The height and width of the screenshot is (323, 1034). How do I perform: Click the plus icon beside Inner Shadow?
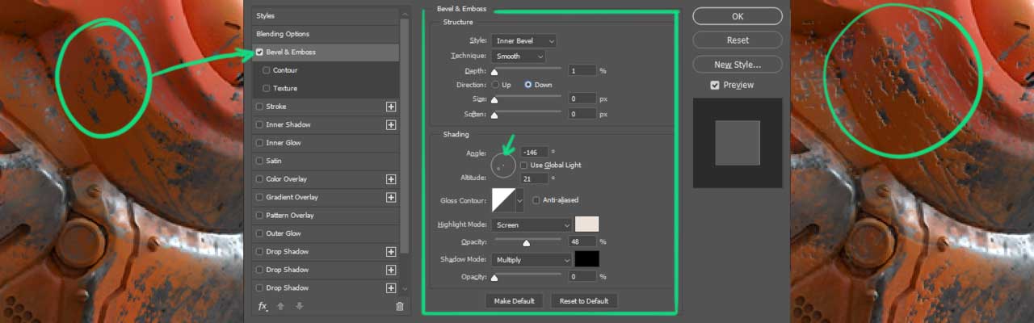[x=391, y=124]
